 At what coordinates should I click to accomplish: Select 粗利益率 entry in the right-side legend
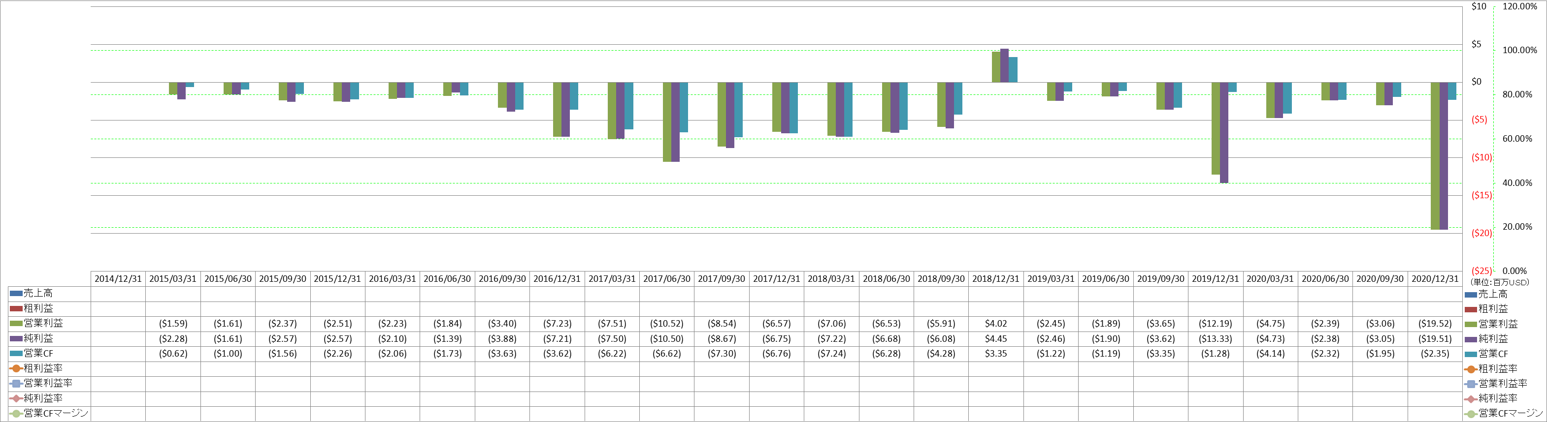[1491, 369]
